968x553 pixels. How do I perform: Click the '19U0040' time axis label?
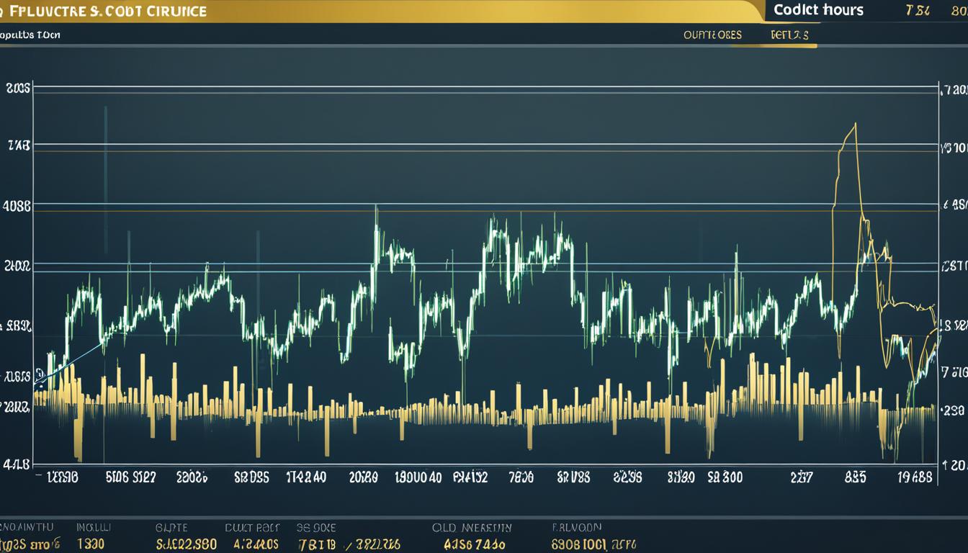(x=418, y=477)
